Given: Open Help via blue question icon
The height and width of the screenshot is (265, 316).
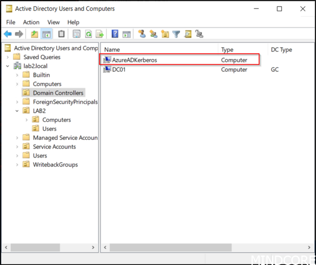Looking at the screenshot, I should 115,34.
